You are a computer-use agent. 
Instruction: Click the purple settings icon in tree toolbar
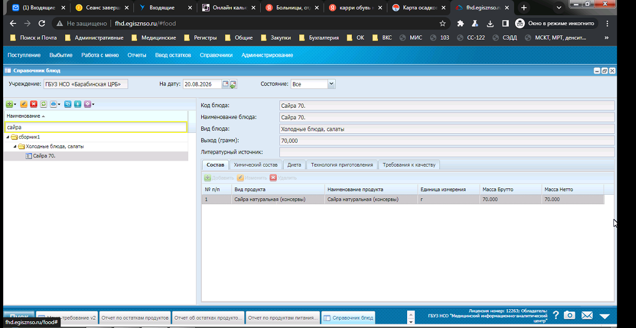(x=88, y=104)
